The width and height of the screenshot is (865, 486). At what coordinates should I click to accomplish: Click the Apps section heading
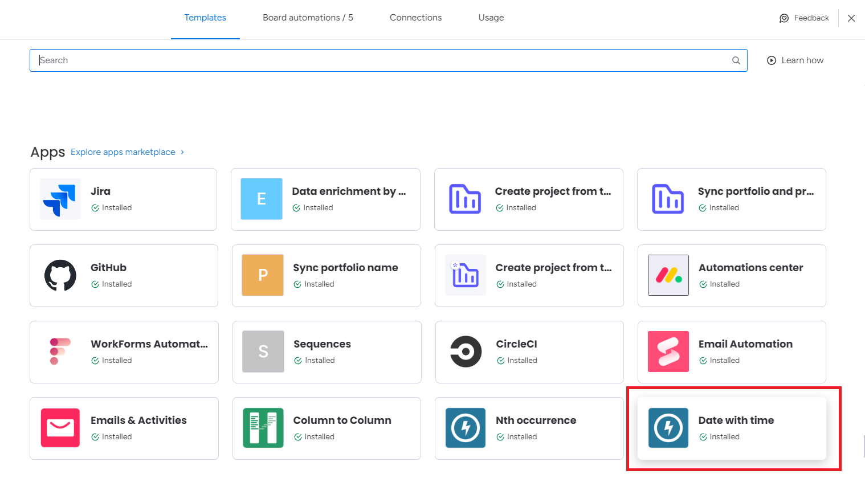48,152
